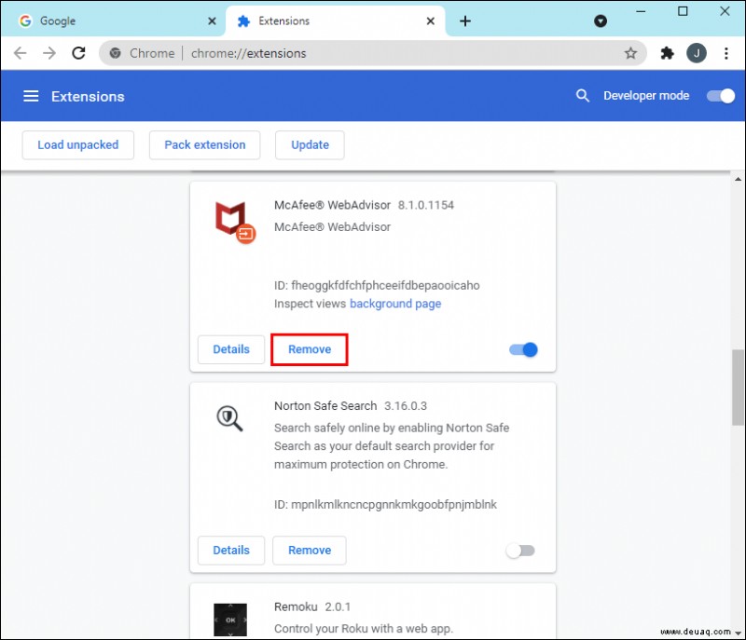
Task: Click the Update button
Action: [310, 145]
